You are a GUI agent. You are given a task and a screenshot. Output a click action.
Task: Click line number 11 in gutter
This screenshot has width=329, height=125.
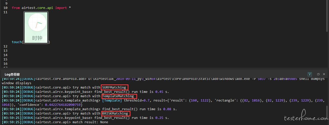[x=6, y=12]
